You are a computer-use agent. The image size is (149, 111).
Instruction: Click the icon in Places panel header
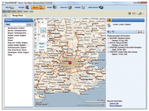tap(31, 20)
